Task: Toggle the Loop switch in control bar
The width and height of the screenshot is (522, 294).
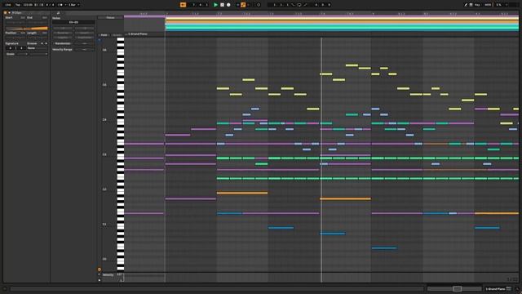Action: click(299, 5)
